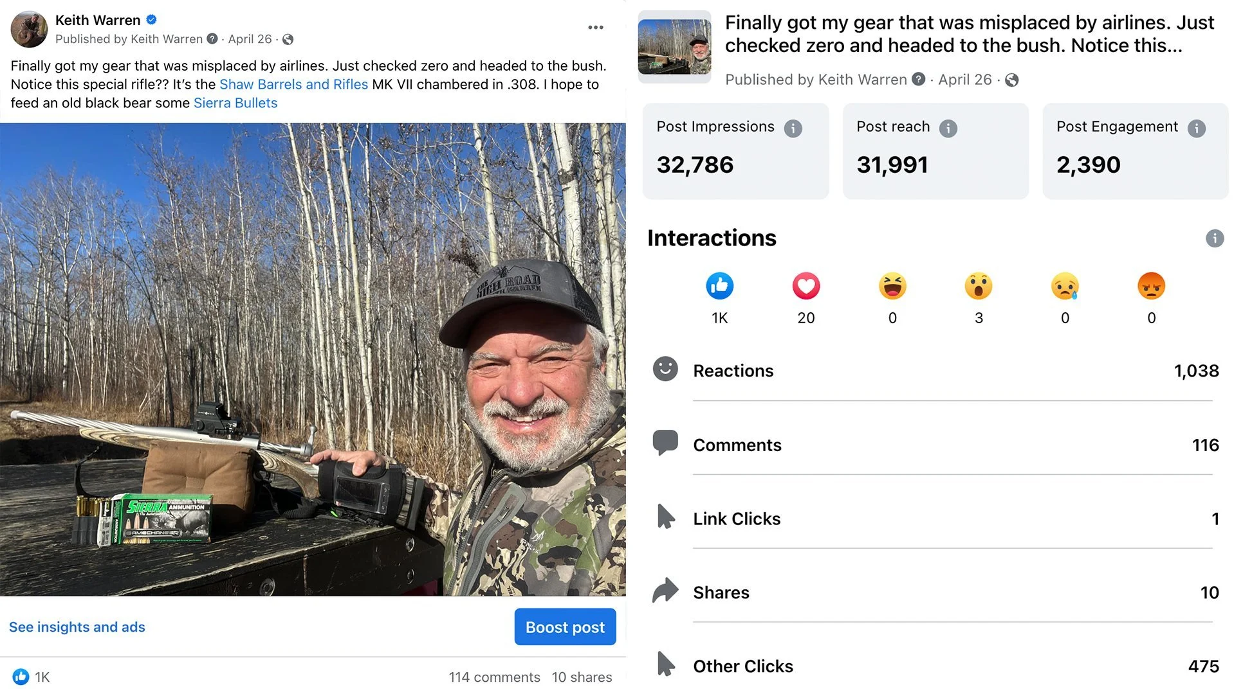Click the Interactions section info icon

1214,238
